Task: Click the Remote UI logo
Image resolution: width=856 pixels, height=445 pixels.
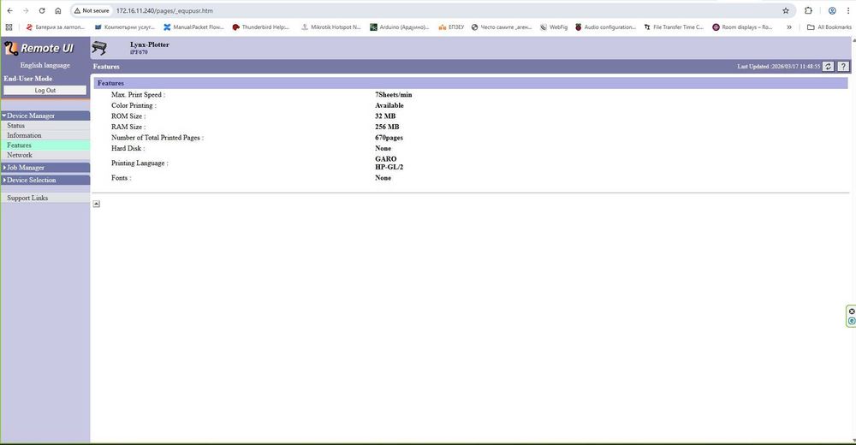Action: 39,49
